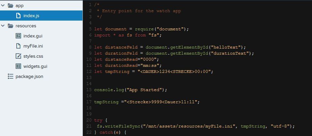Select myFile.ini in resources

(x=33, y=46)
